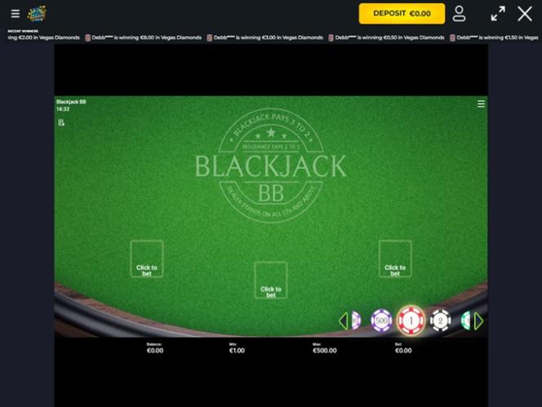The width and height of the screenshot is (542, 407).
Task: Close the game with the X icon
Action: [x=525, y=14]
